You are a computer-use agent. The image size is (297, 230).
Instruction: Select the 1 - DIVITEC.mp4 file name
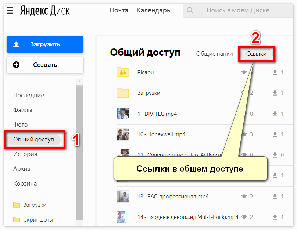[x=157, y=114]
